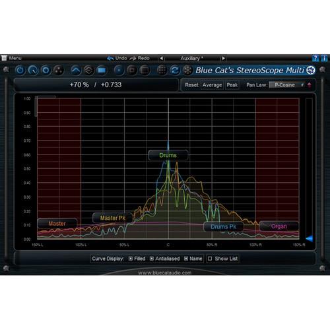Viewport: 330px width, 330px height.
Task: Click the Blue Cat's StereoScope Multi title
Action: pyautogui.click(x=250, y=70)
